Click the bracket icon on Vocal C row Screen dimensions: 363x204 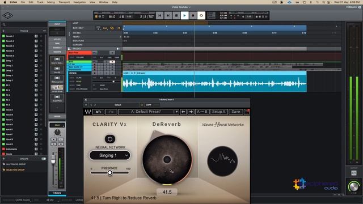[x=36, y=120]
